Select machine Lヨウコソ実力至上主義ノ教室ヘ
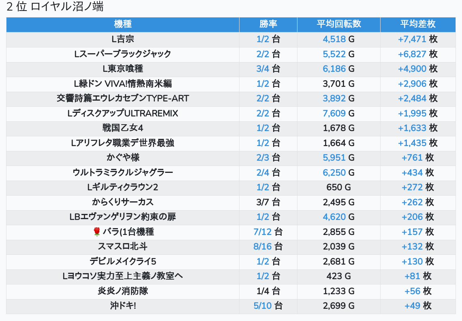The image size is (462, 321). point(122,276)
